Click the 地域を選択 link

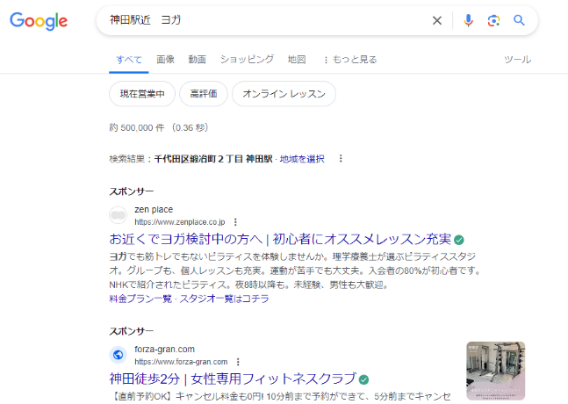(302, 159)
